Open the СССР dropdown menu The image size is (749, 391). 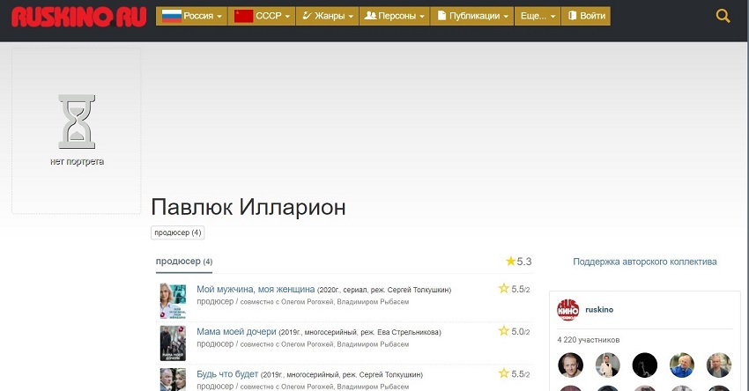pyautogui.click(x=262, y=16)
